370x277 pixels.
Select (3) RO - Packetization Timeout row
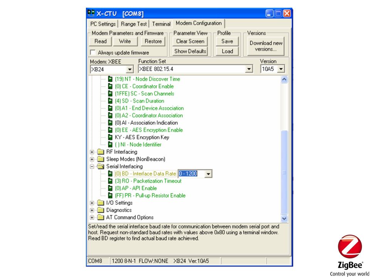148,181
